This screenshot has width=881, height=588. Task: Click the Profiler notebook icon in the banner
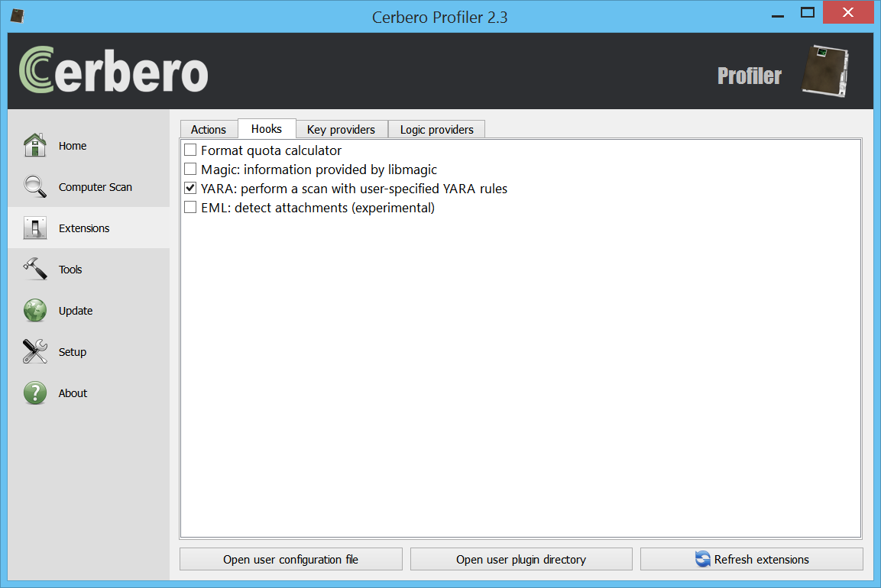824,71
